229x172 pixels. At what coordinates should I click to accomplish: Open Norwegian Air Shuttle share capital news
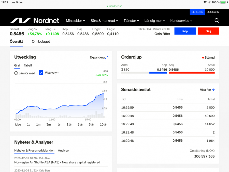pos(57,162)
